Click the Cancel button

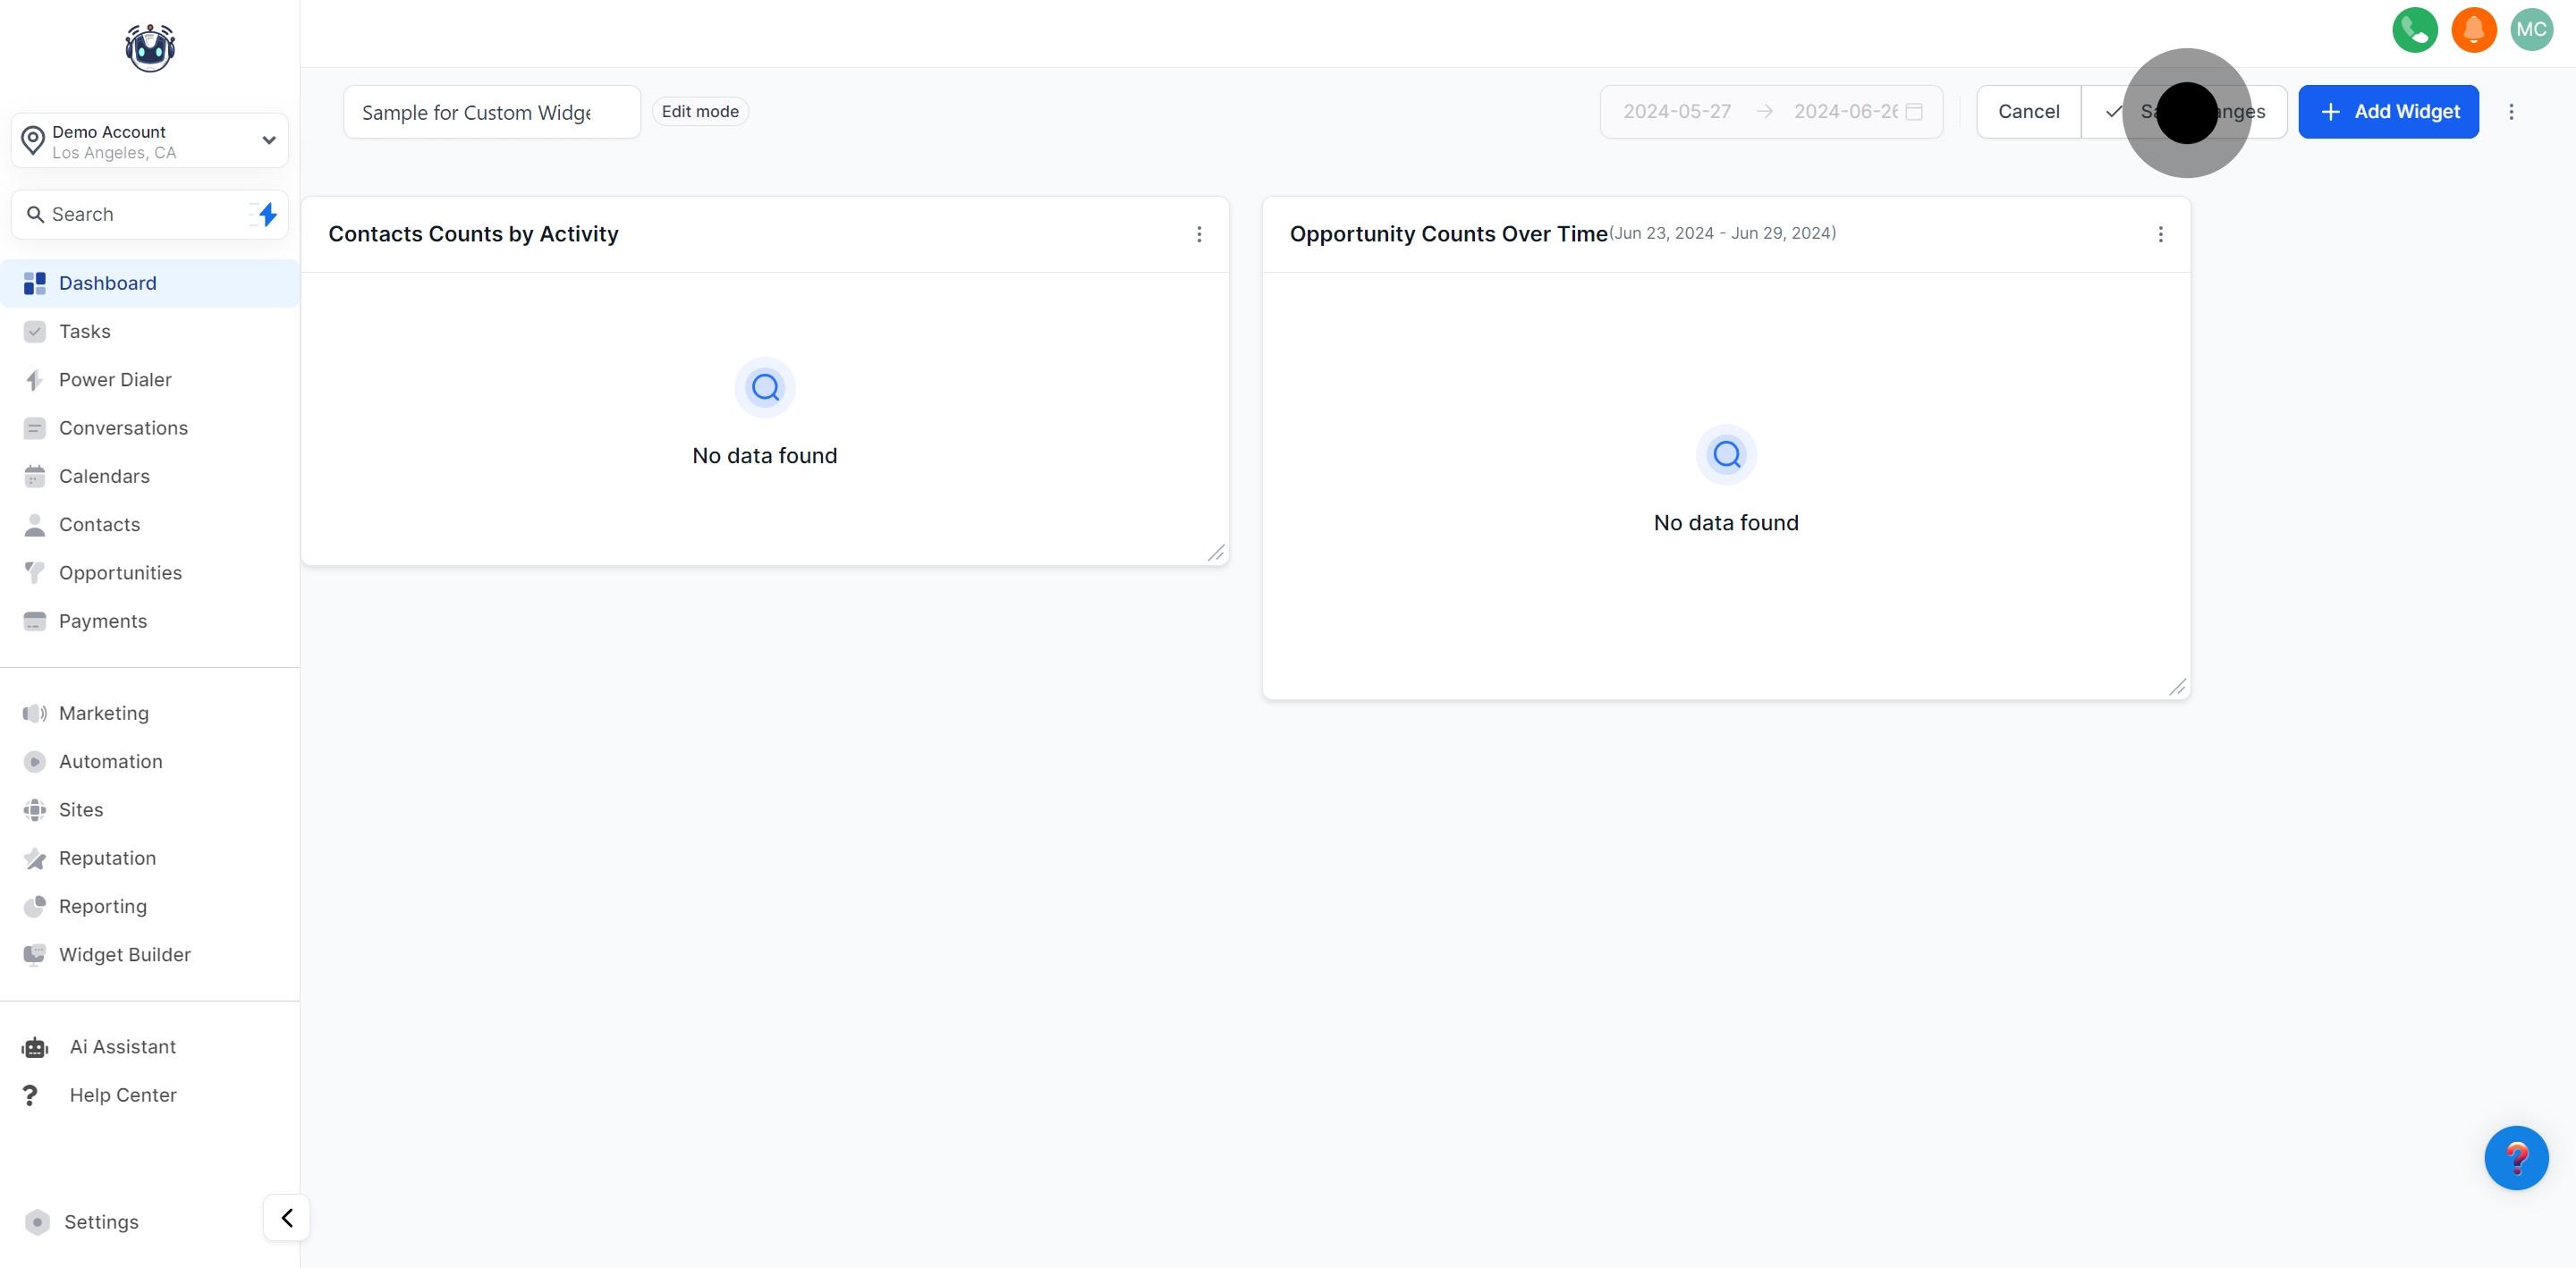click(2028, 112)
